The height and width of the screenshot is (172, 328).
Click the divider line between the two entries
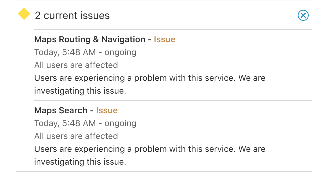(x=173, y=101)
